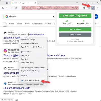Choose 'Translate Link Text to Persian'

tap(33, 71)
